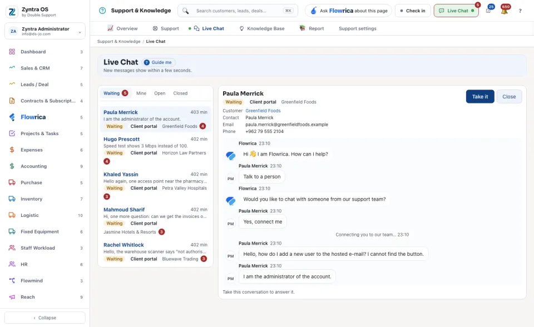Screen dimensions: 534x327
Task: Select the Closed conversations filter
Action: 180,93
